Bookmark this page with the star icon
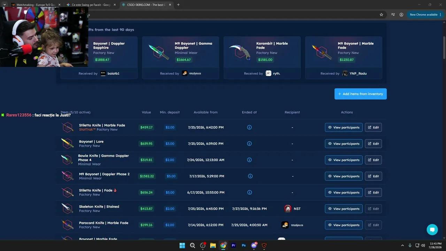Viewport: 446px width, 251px height. 381,15
